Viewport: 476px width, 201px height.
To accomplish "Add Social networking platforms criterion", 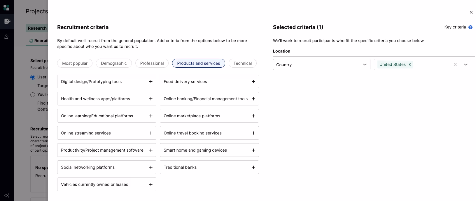I will coord(151,167).
